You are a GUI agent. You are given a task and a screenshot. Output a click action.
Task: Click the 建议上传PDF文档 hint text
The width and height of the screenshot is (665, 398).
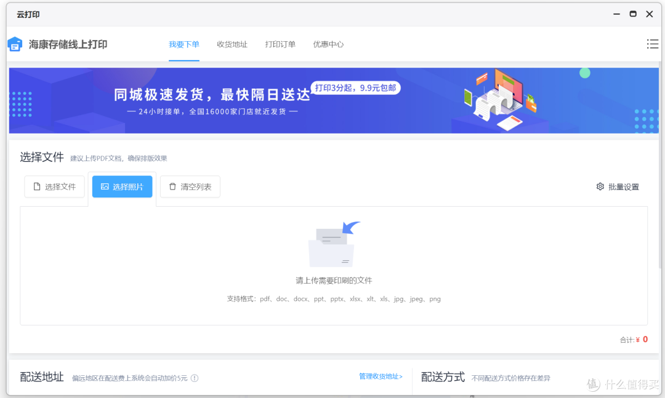tap(119, 158)
